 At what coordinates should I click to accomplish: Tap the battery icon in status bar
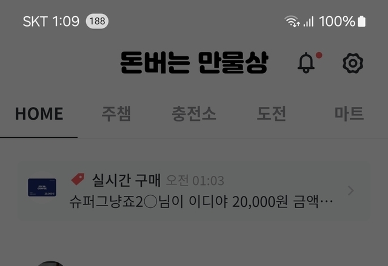361,21
